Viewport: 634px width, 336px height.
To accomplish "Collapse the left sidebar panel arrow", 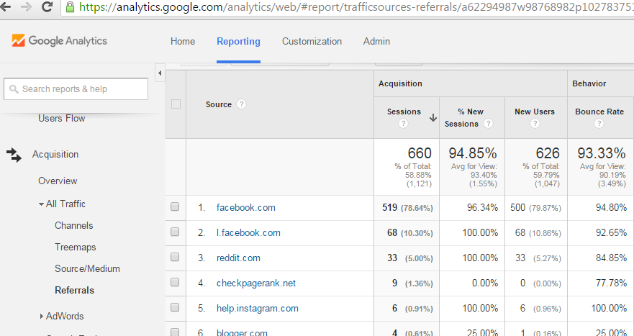I will tap(160, 73).
